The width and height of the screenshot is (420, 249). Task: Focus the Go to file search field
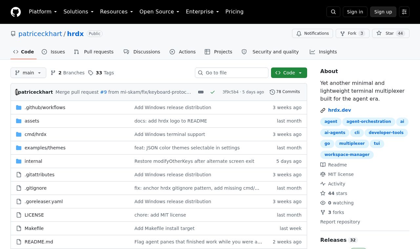232,73
